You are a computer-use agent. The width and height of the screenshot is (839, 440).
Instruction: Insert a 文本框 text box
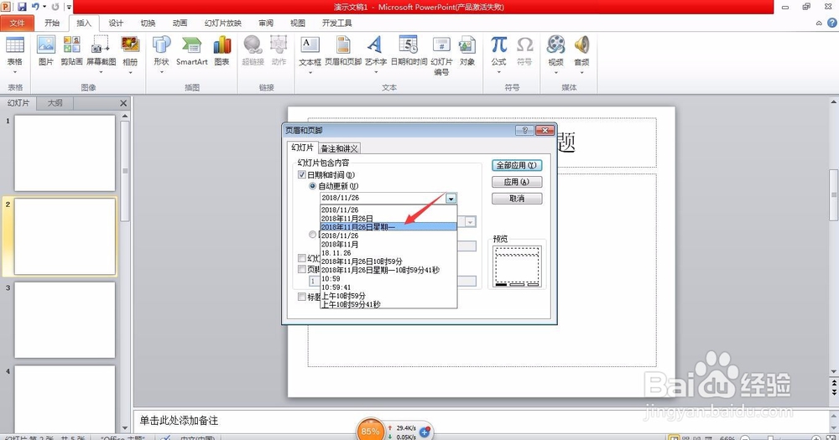pyautogui.click(x=310, y=55)
